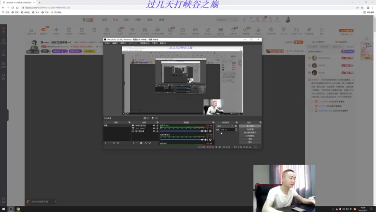Mute the first audio mixer channel
This screenshot has width=376, height=212.
(206, 131)
